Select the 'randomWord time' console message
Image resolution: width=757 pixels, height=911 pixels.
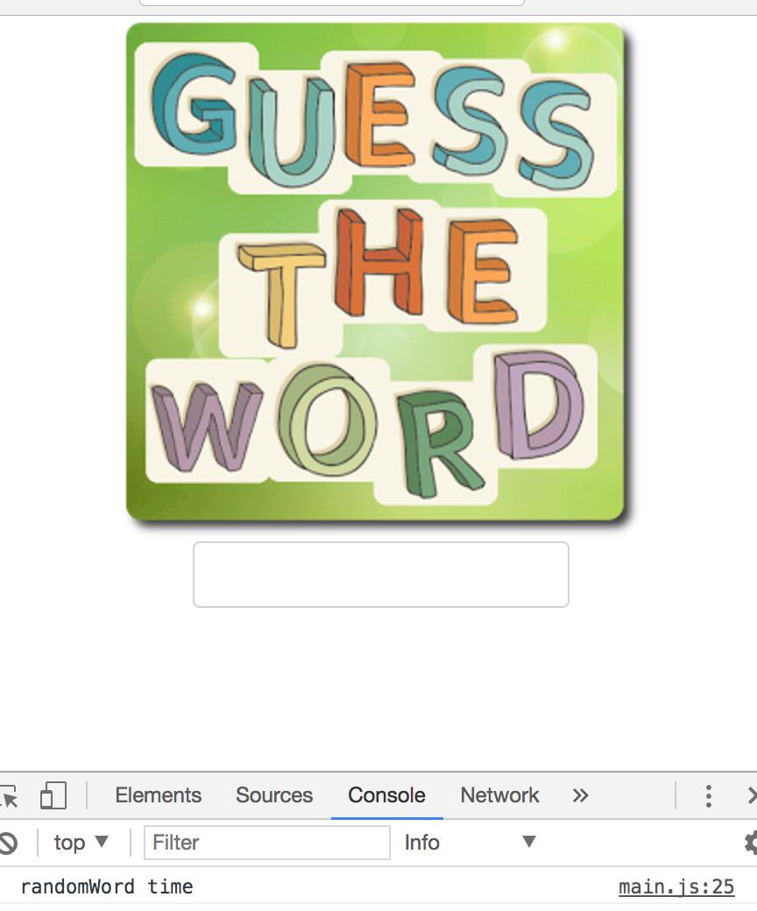(x=107, y=887)
